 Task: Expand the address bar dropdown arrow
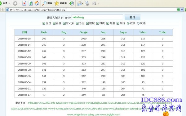(182, 10)
